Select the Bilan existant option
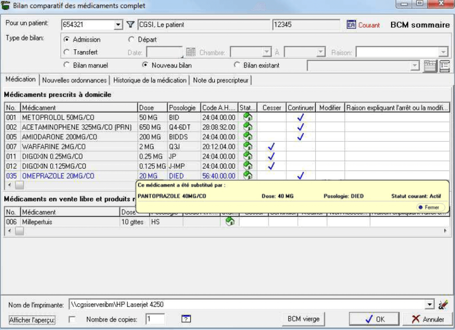 [237, 65]
